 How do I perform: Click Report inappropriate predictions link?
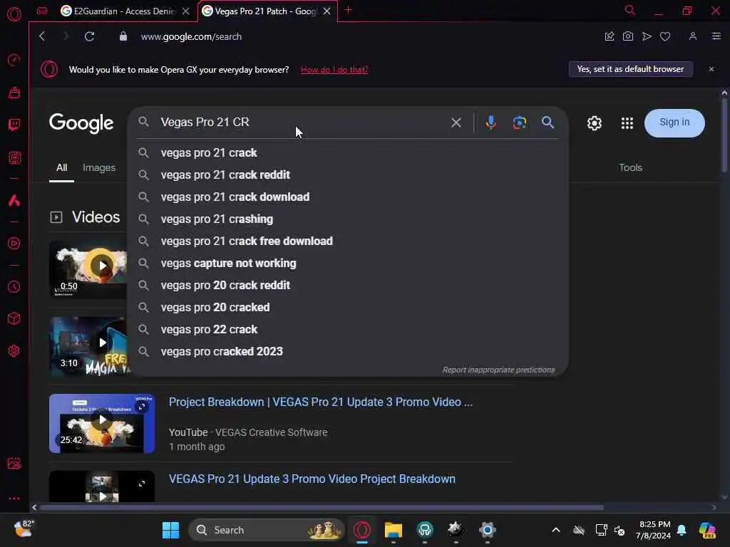498,370
